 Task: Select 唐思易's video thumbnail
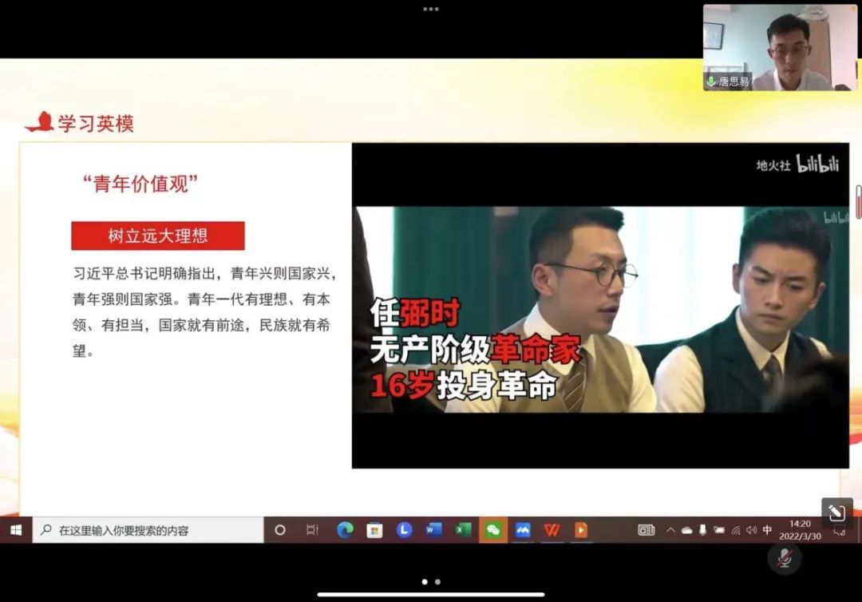point(780,47)
